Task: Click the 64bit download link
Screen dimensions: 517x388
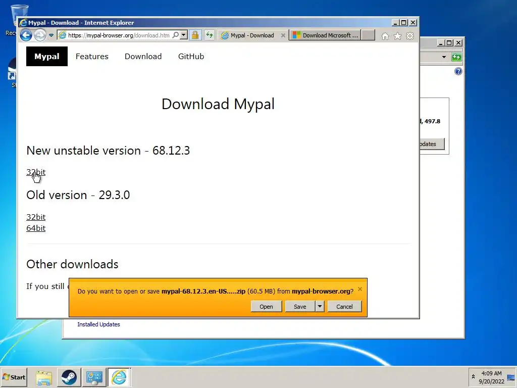Action: click(x=36, y=228)
